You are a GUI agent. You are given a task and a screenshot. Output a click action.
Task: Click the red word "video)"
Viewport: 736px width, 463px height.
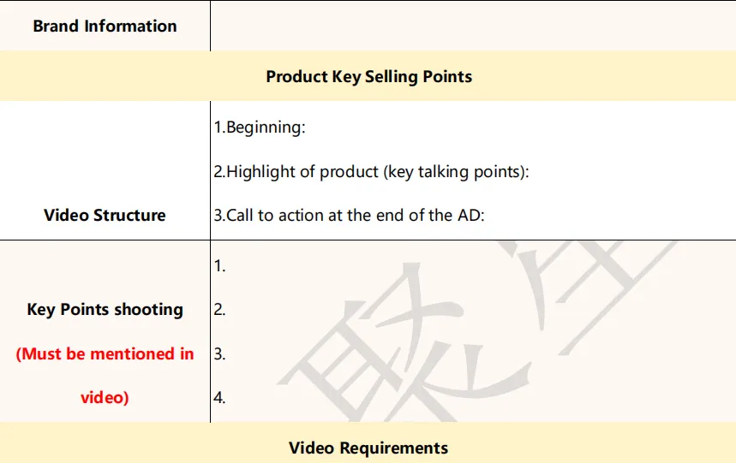[x=105, y=397]
